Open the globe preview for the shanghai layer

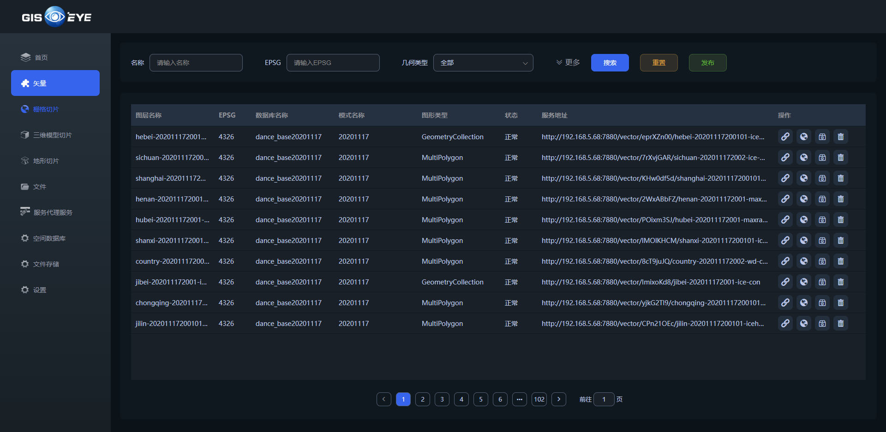click(x=803, y=178)
